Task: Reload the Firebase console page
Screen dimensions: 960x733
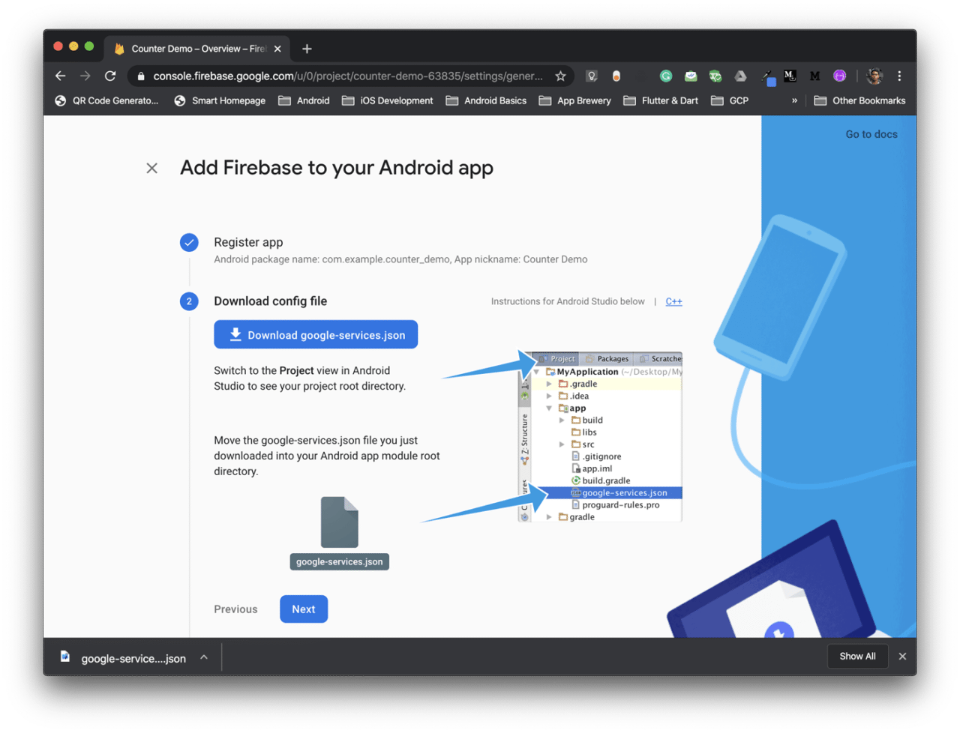Action: [x=110, y=76]
